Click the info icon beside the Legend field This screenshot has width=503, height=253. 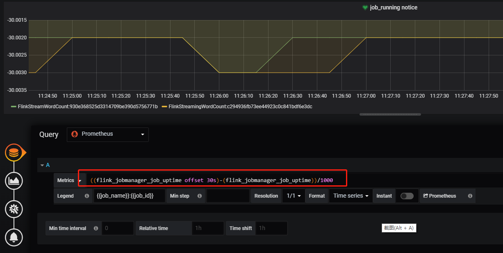pos(86,196)
